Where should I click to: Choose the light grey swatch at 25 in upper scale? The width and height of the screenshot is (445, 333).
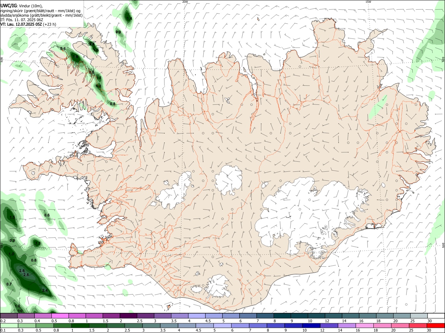click(x=419, y=316)
